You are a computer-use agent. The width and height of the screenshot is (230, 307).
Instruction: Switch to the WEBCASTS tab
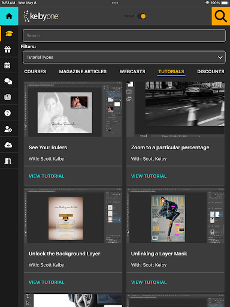[x=132, y=71]
